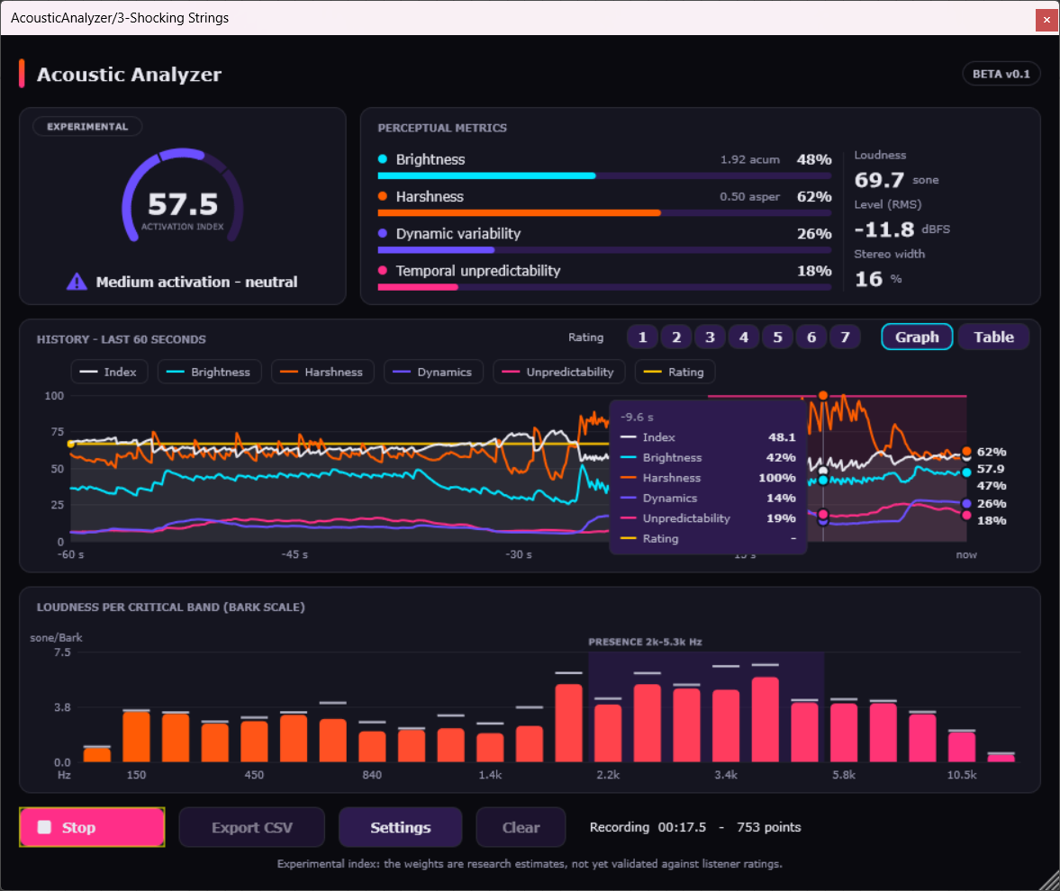Click the Dynamic variability progress bar
Screen dimensions: 1060x891
point(604,250)
